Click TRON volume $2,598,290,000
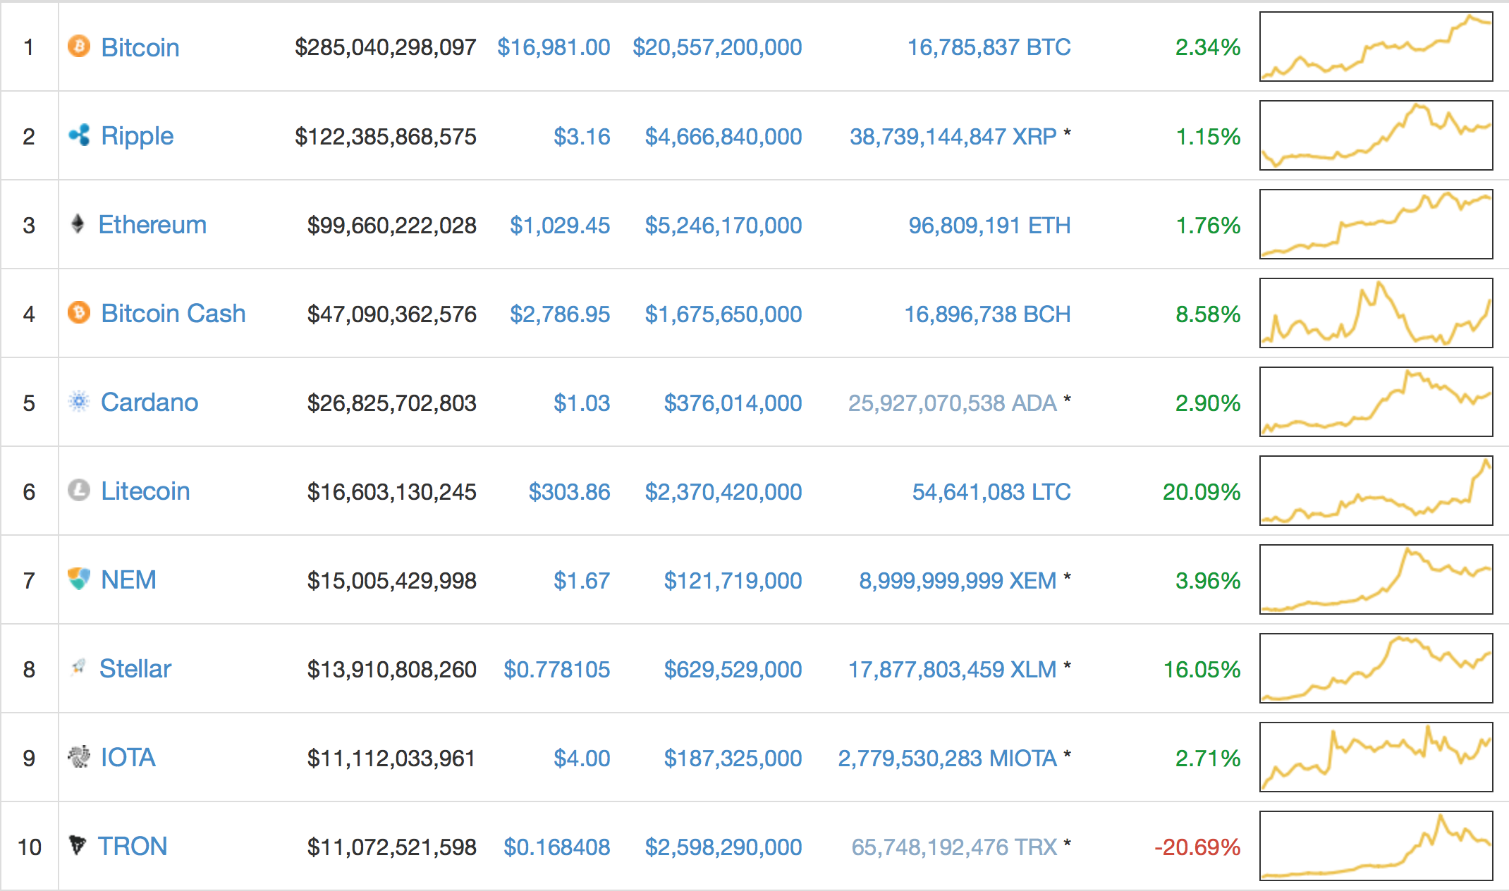Screen dimensions: 1509x891 point(723,847)
